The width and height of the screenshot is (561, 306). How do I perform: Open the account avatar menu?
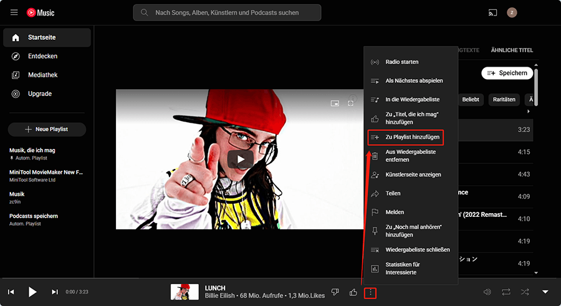tap(512, 12)
